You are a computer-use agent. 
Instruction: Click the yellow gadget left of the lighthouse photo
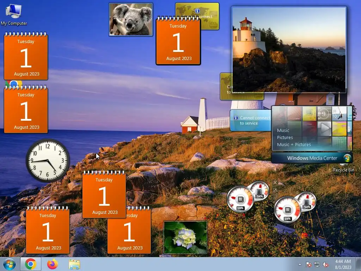(x=226, y=86)
